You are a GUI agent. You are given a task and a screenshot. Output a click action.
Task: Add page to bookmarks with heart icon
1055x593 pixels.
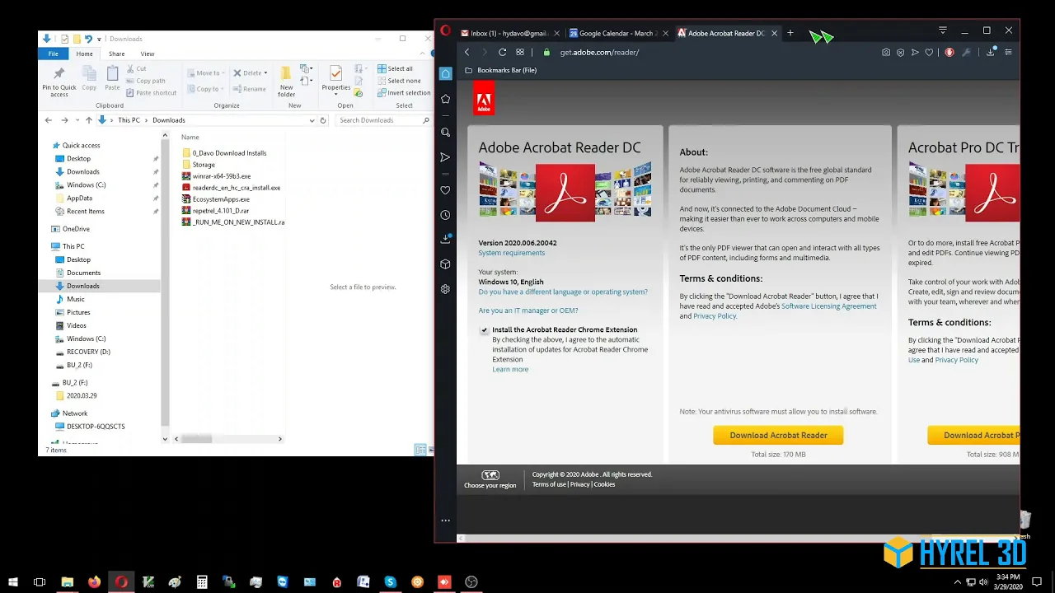929,52
